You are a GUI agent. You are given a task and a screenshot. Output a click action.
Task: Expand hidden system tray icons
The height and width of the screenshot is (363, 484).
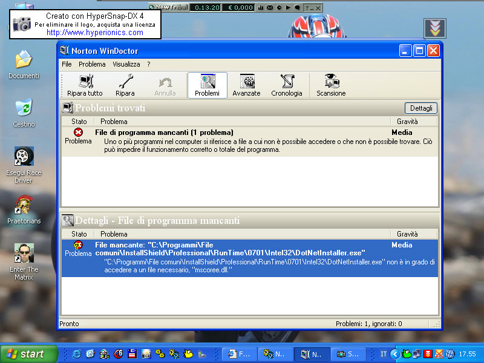395,354
